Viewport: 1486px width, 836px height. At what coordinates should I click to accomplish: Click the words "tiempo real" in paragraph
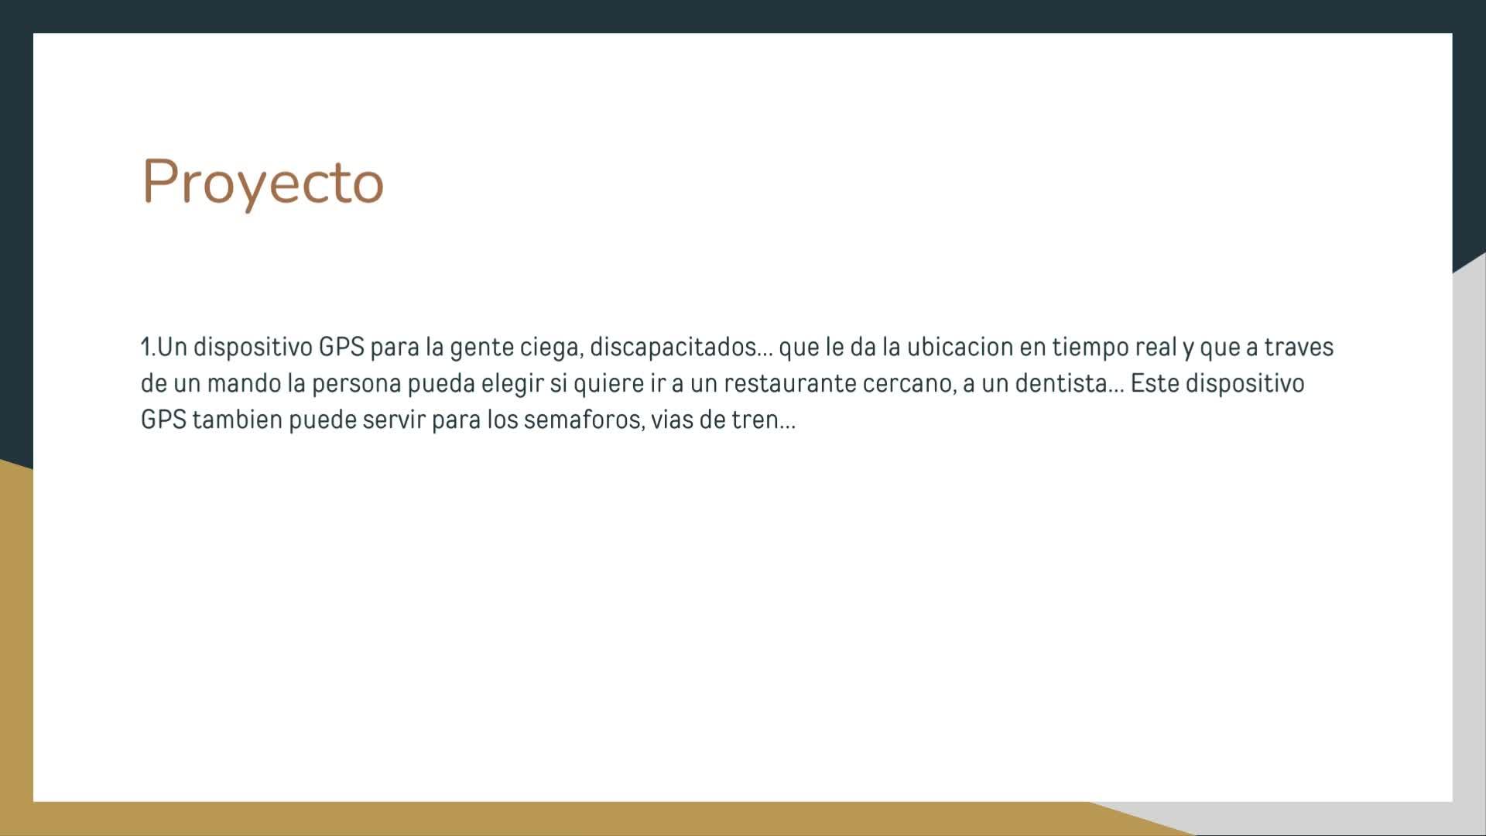tap(1114, 347)
